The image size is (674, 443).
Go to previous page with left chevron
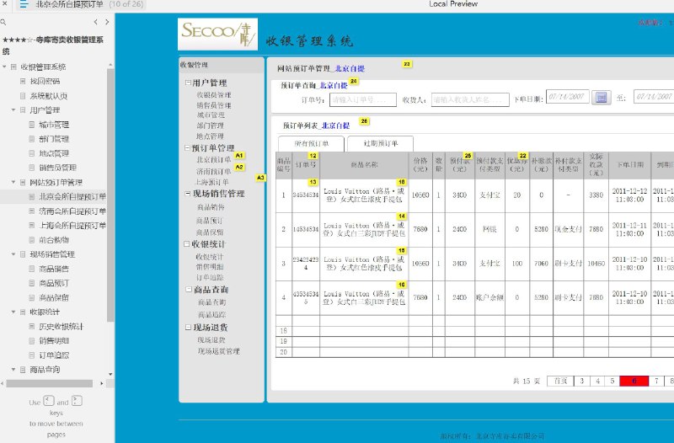(95, 22)
